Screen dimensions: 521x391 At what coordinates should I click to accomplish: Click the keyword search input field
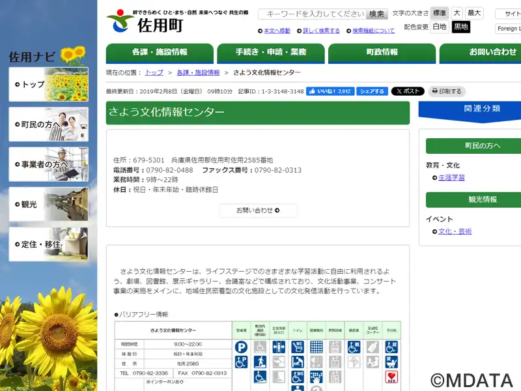[x=311, y=14]
